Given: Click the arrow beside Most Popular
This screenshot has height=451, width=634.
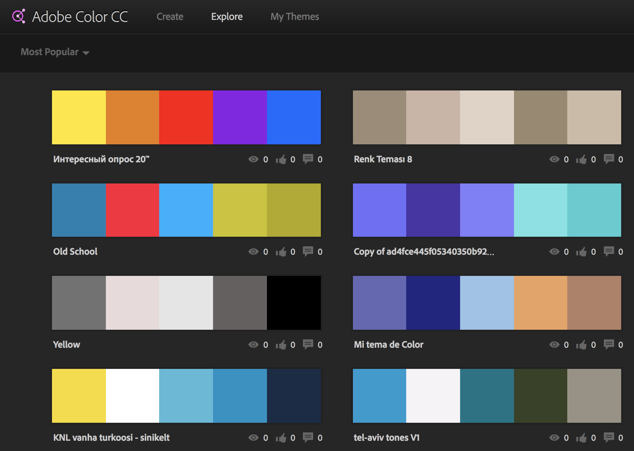Looking at the screenshot, I should [x=86, y=53].
